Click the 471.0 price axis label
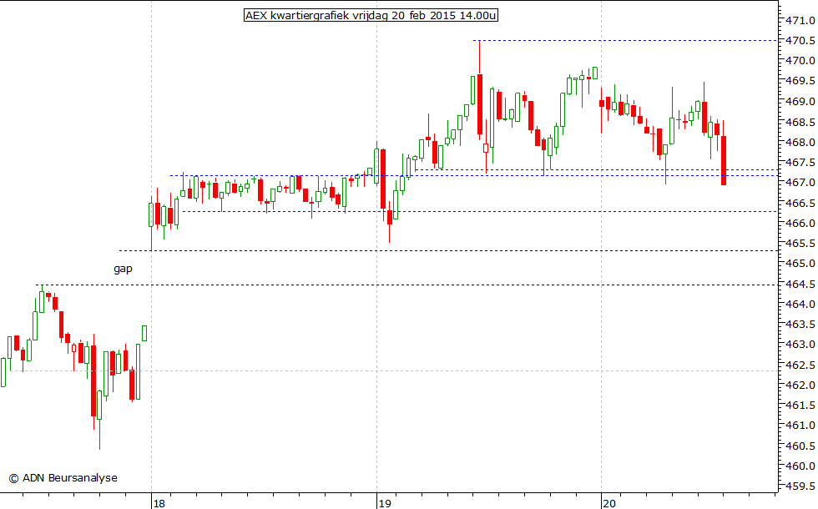The width and height of the screenshot is (818, 509). (x=800, y=20)
